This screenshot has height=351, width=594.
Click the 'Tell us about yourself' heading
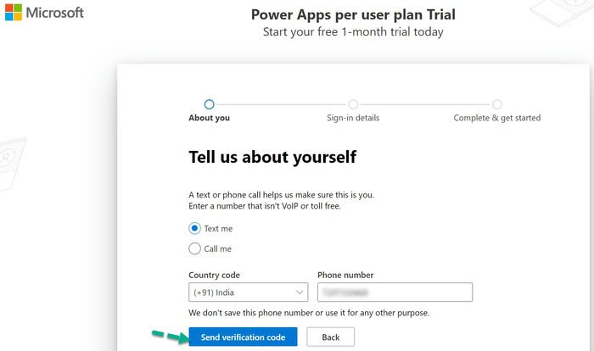[x=272, y=157]
